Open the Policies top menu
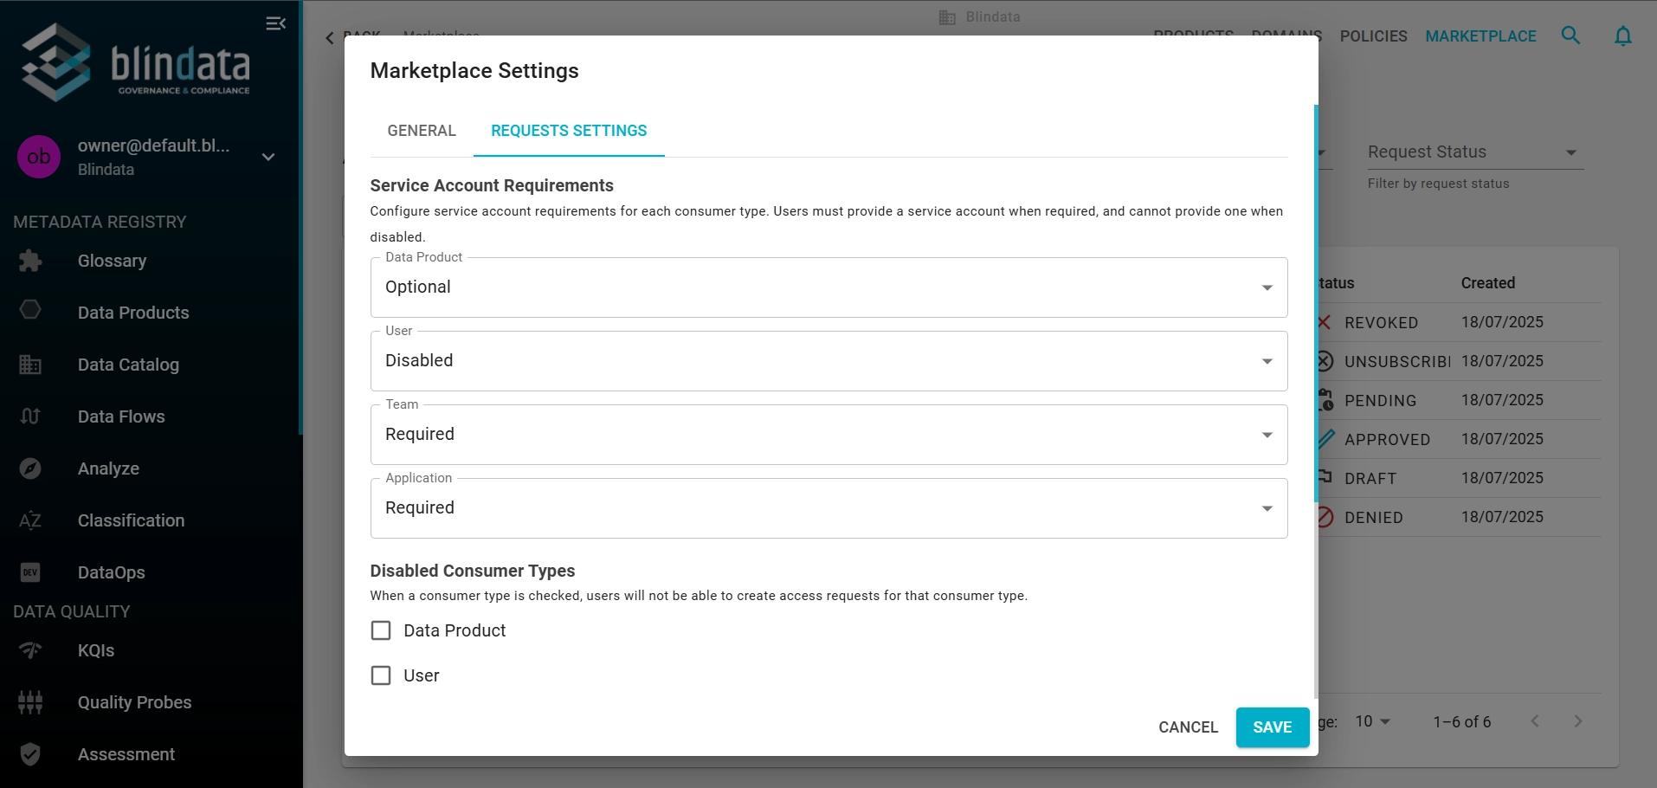 (x=1373, y=36)
